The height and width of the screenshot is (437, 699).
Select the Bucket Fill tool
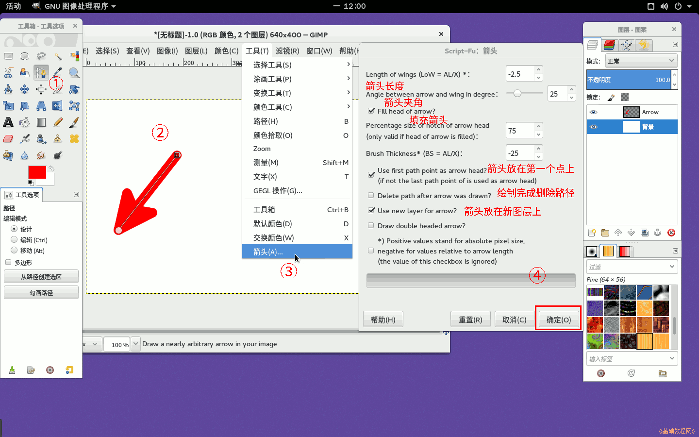pos(25,122)
